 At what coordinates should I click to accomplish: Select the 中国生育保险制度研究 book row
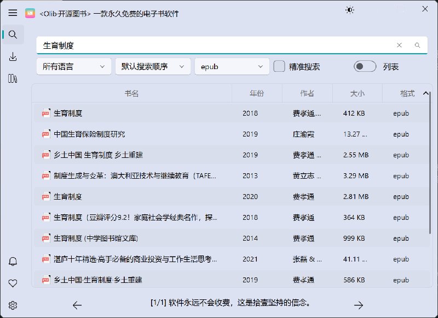tap(89, 134)
